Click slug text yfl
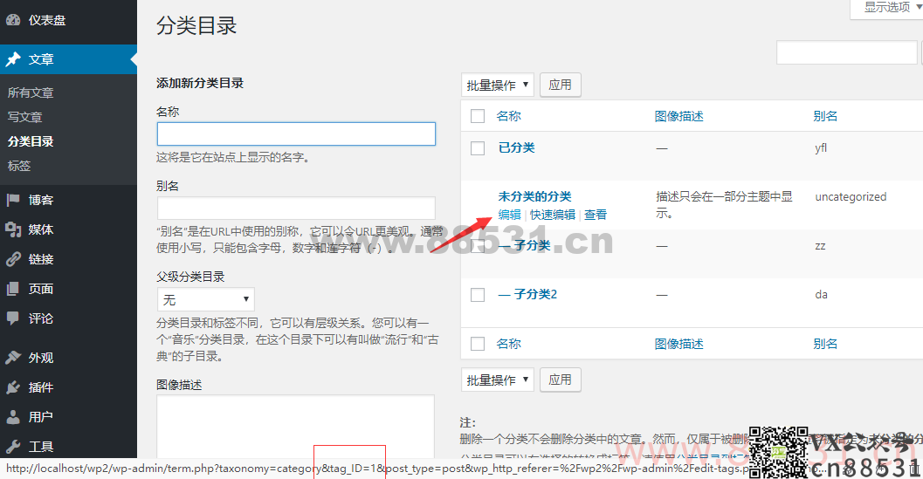The width and height of the screenshot is (923, 479). coord(821,147)
